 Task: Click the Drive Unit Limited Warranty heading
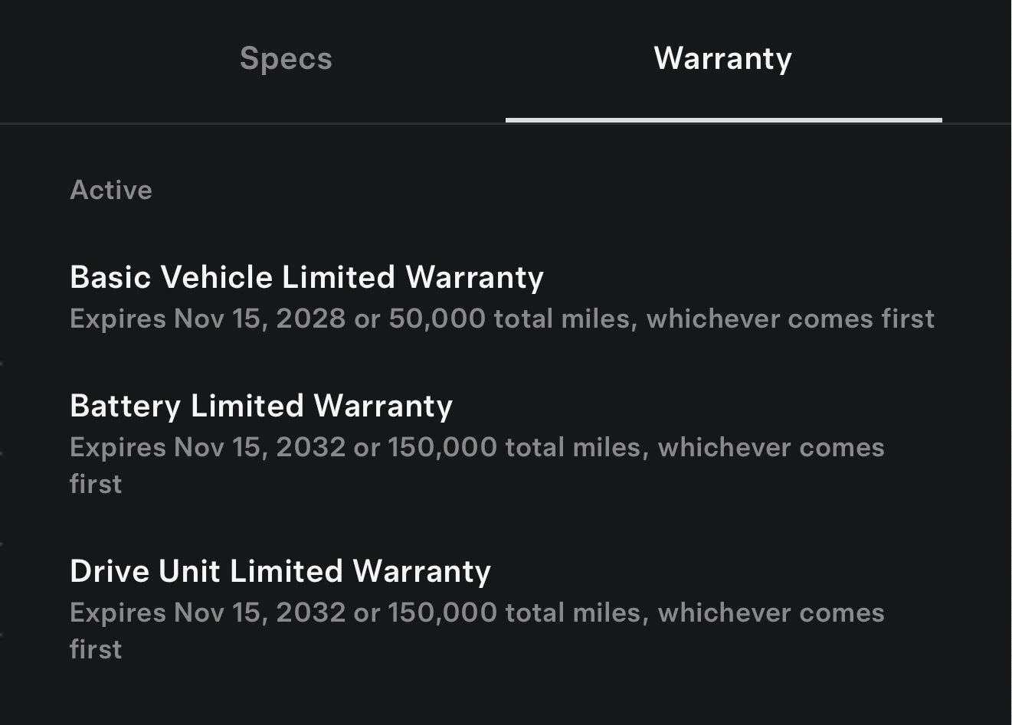(280, 571)
